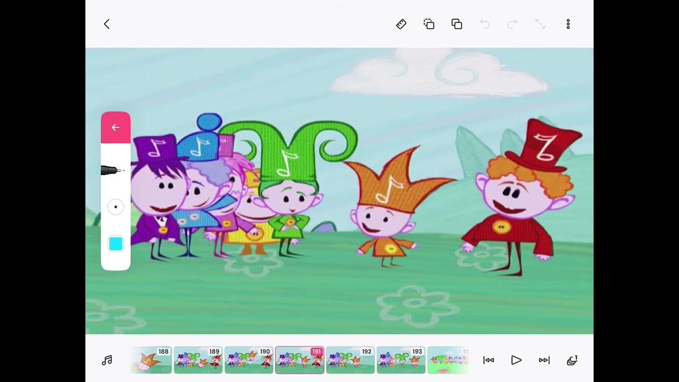Redo the last action
The image size is (679, 382).
pos(512,24)
